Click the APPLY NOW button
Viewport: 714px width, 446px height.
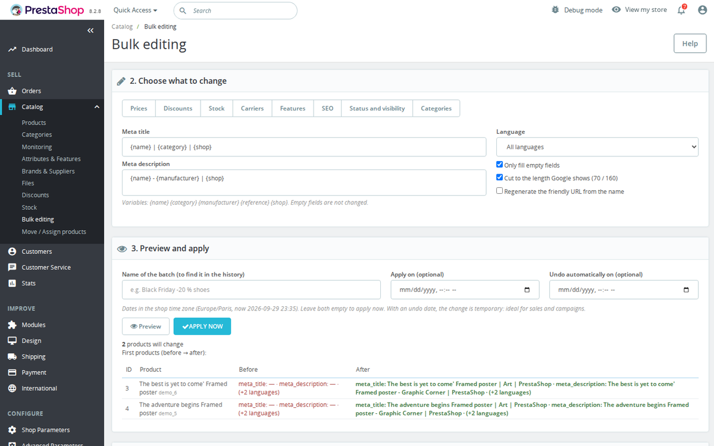tap(202, 326)
